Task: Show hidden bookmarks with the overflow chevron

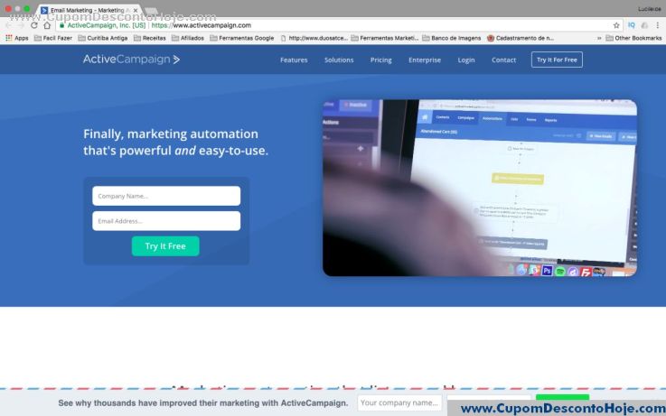Action: (599, 38)
